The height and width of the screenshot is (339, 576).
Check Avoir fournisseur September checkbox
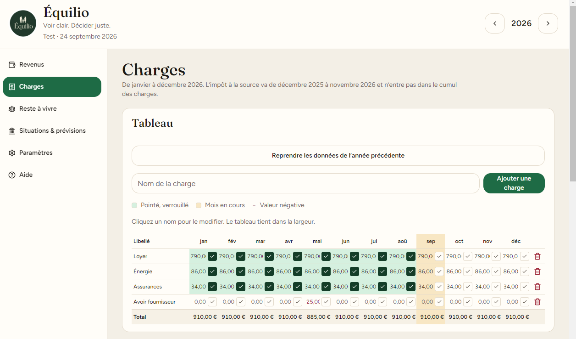point(439,302)
